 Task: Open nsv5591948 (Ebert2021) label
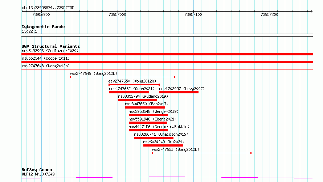(x=152, y=119)
